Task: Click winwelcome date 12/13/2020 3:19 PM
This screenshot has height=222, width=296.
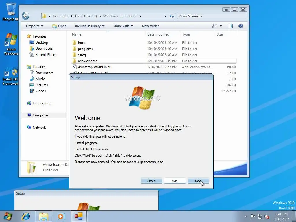Action: pyautogui.click(x=162, y=61)
